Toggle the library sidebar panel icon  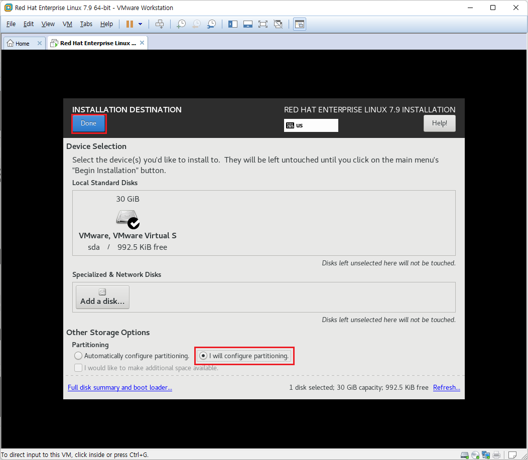click(x=233, y=24)
